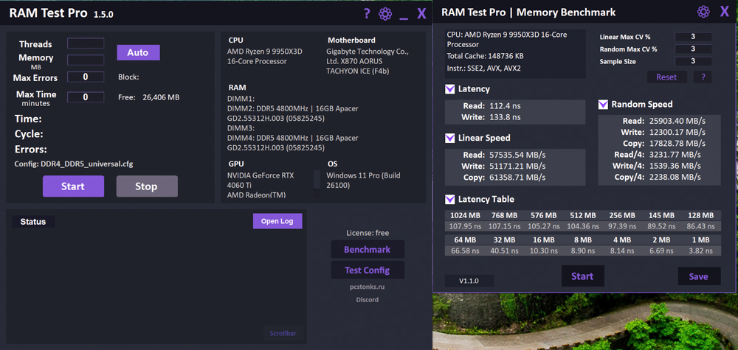
Task: Click the NVIDIA GeForce RTX 4060 Ti entry
Action: pos(261,181)
